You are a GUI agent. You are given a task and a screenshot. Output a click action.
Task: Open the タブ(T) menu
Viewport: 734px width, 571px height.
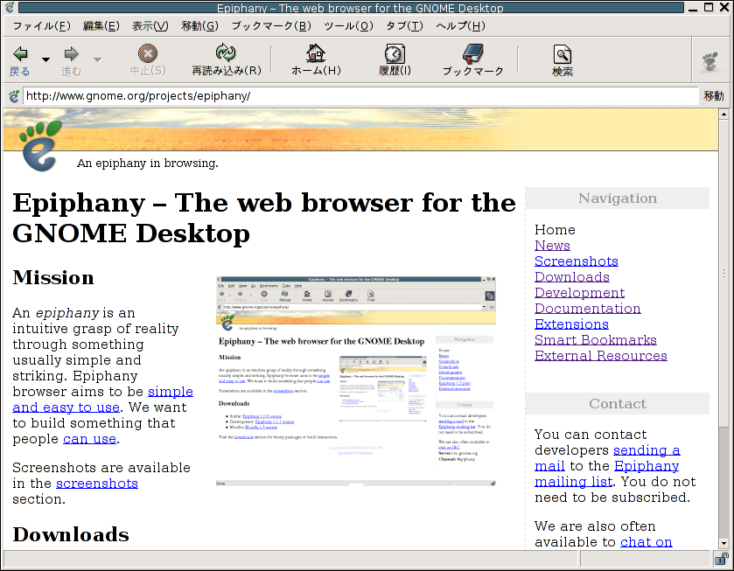(404, 26)
